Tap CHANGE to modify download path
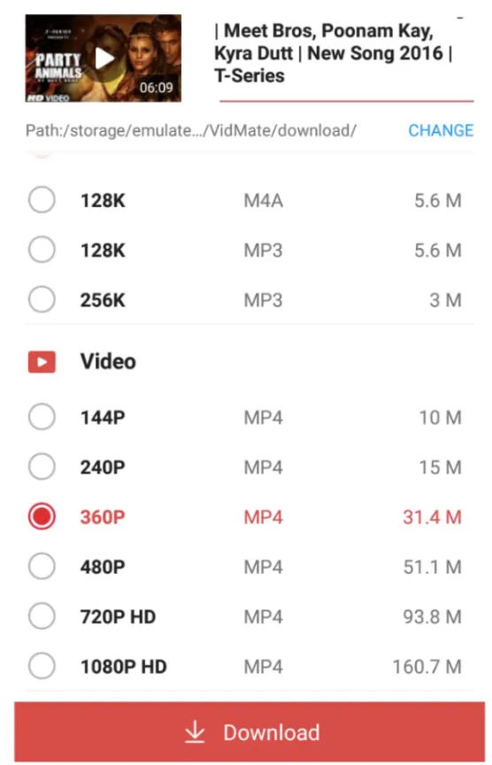 click(x=441, y=130)
